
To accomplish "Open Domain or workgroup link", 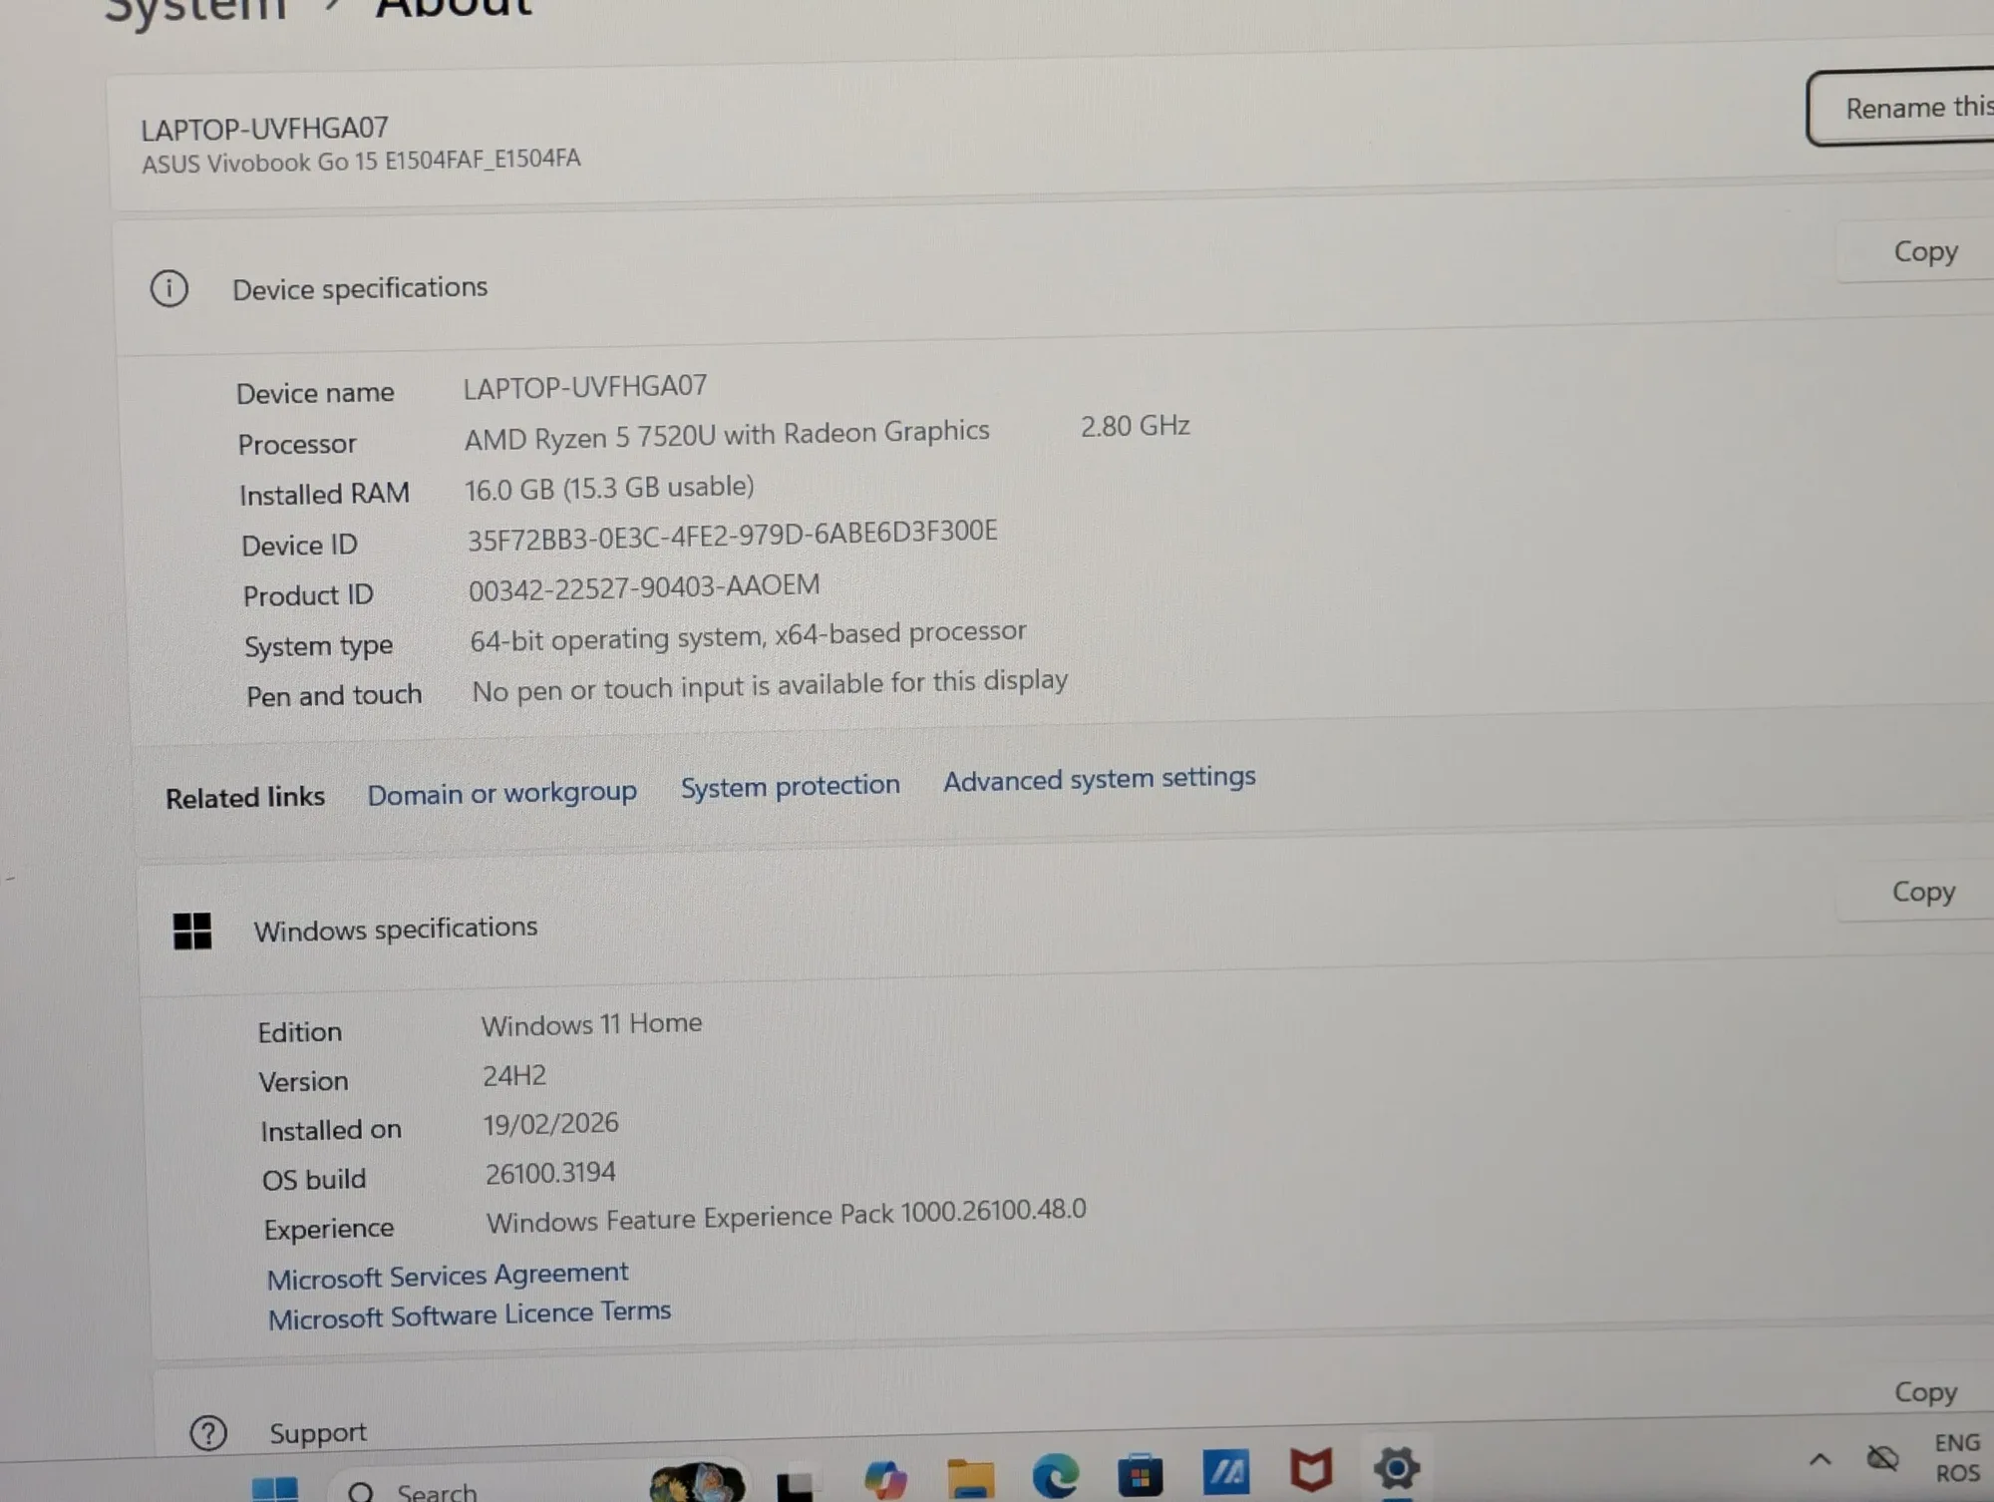I will tap(501, 793).
